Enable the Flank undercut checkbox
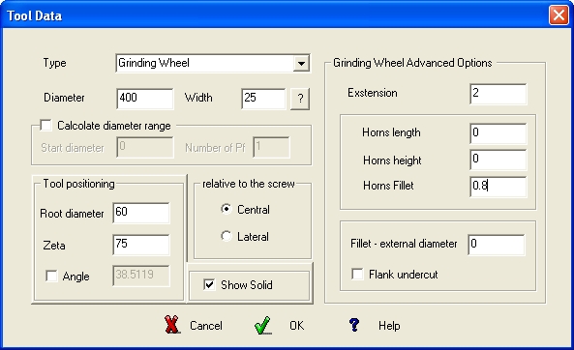The height and width of the screenshot is (350, 574). tap(357, 274)
